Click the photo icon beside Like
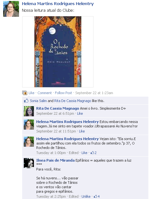Viewport: 149px width, 199px height. (x=25, y=93)
